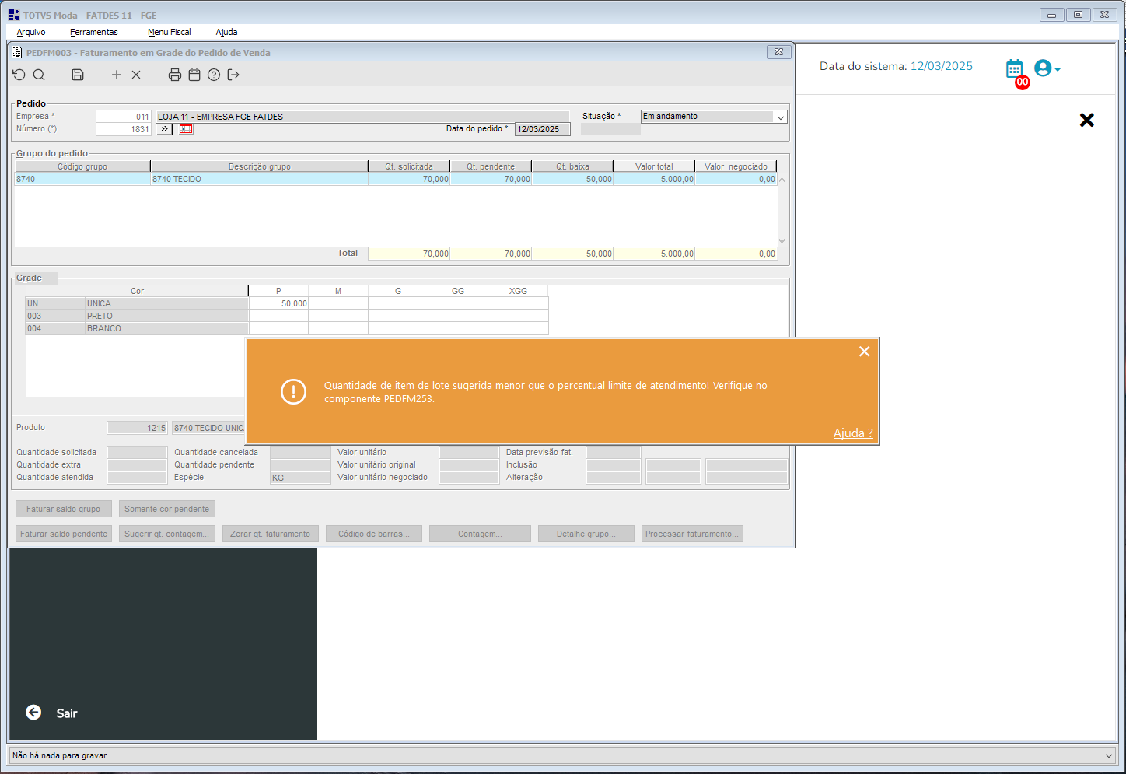Click the Sugerir qt. contagem button
The image size is (1126, 774).
(x=167, y=534)
